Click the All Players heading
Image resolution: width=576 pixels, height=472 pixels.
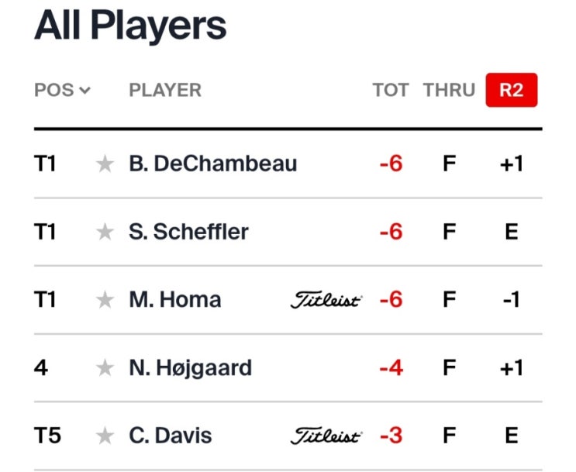tap(130, 26)
